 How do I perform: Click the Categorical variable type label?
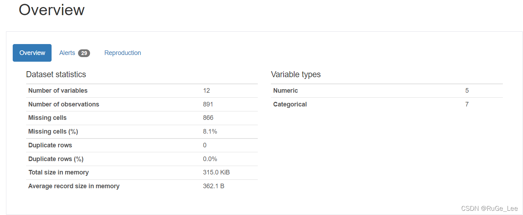(290, 104)
